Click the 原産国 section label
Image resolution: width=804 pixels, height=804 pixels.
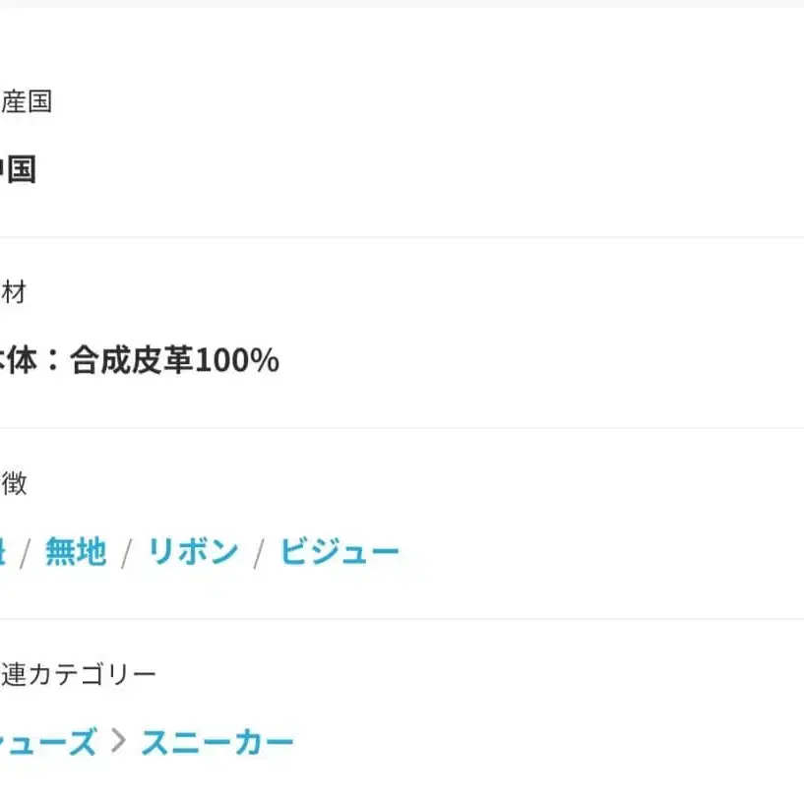(26, 101)
